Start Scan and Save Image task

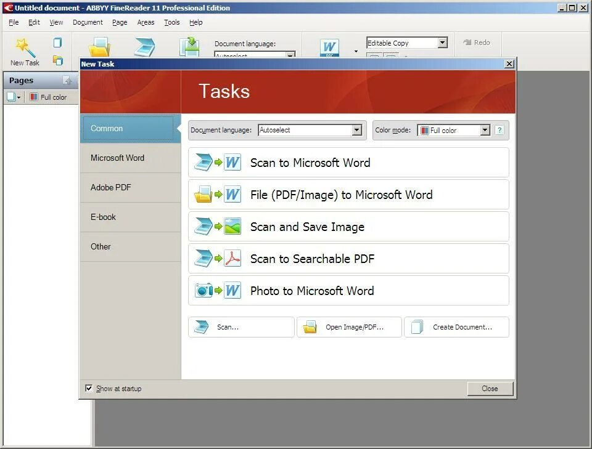[x=348, y=227]
